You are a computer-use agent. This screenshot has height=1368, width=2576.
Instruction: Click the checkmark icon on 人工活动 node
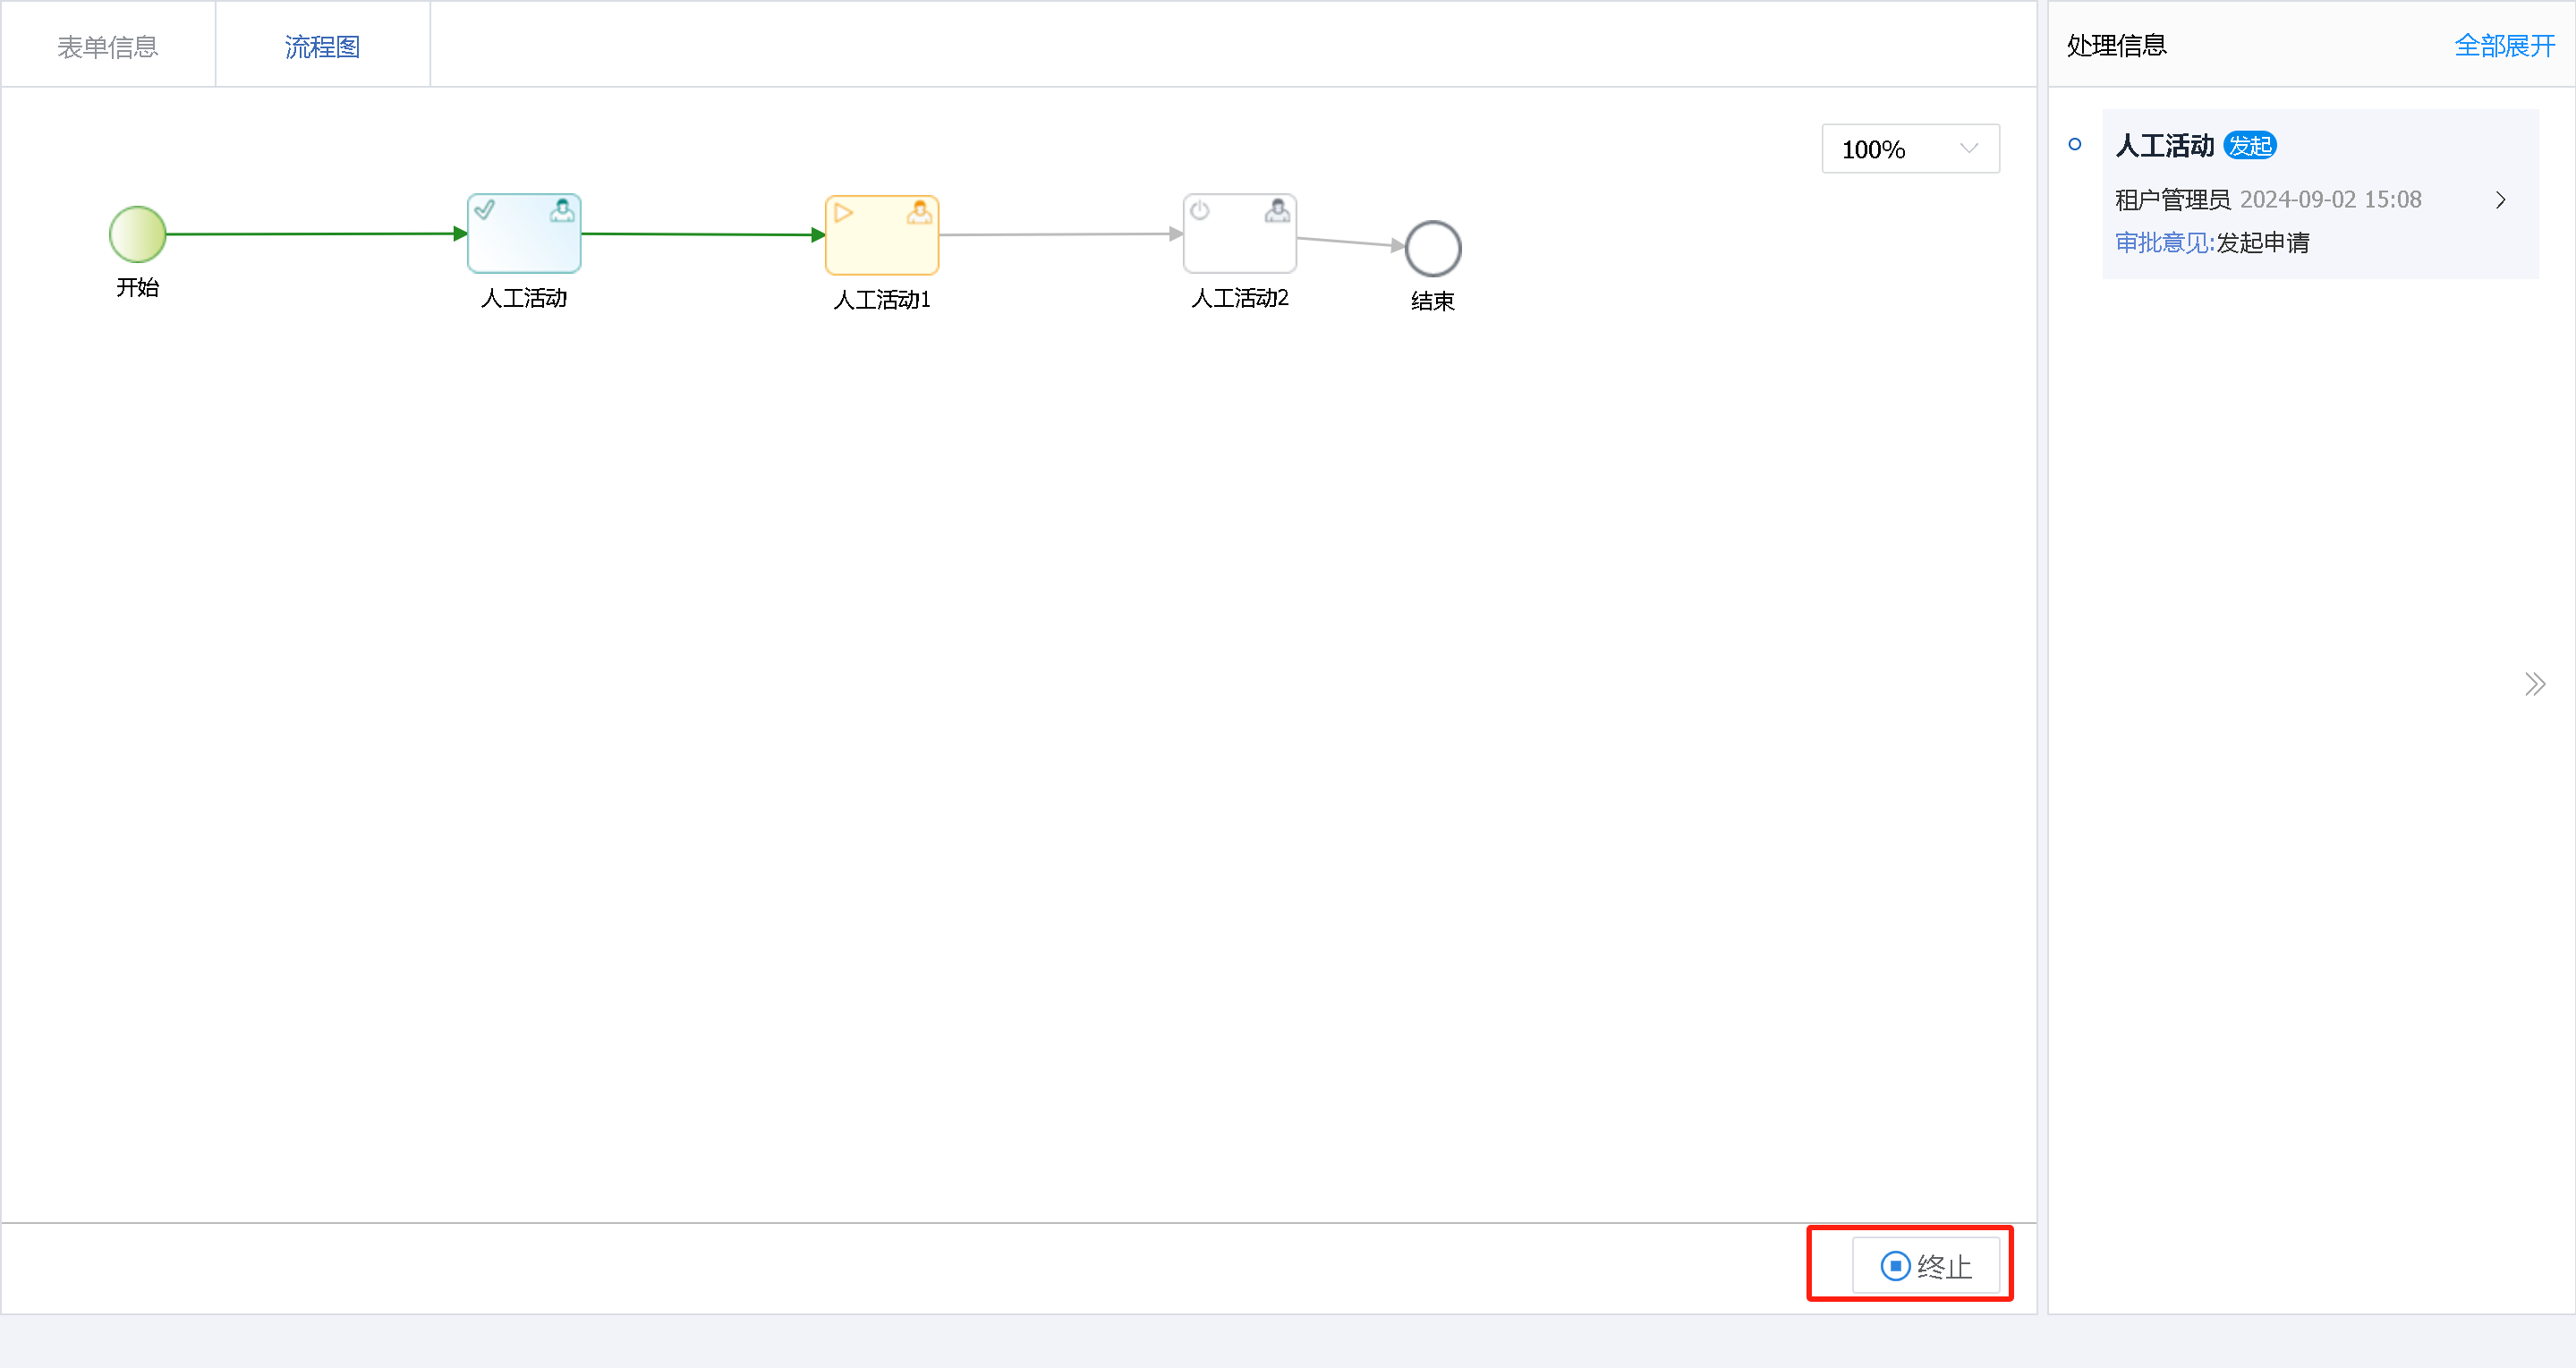pyautogui.click(x=487, y=211)
